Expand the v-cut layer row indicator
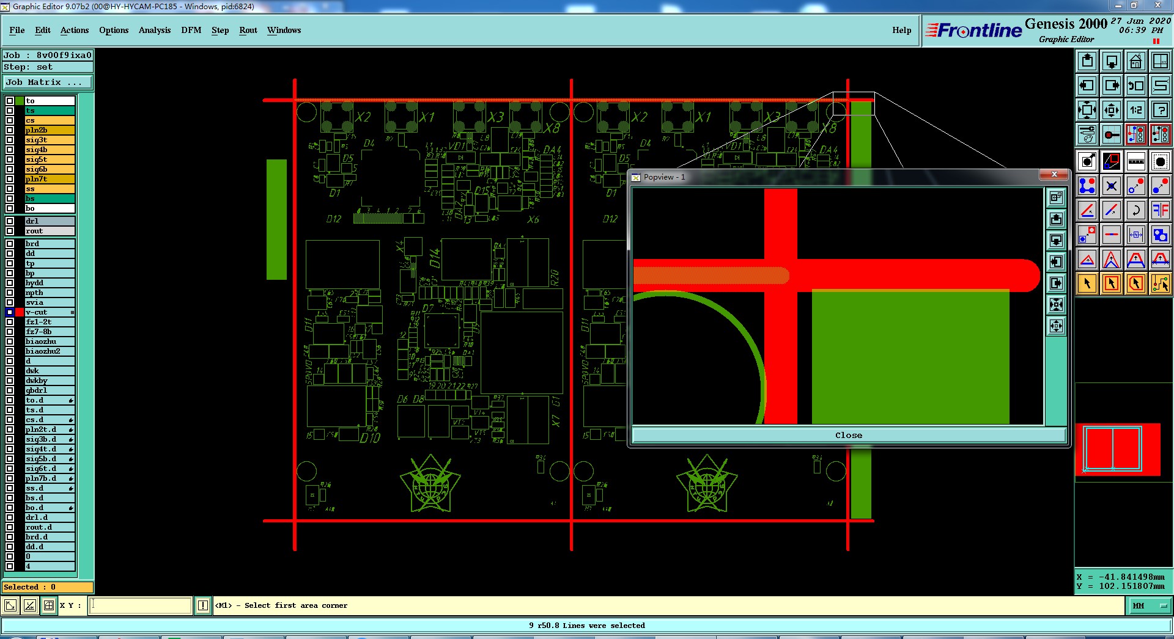The image size is (1174, 639). point(72,312)
